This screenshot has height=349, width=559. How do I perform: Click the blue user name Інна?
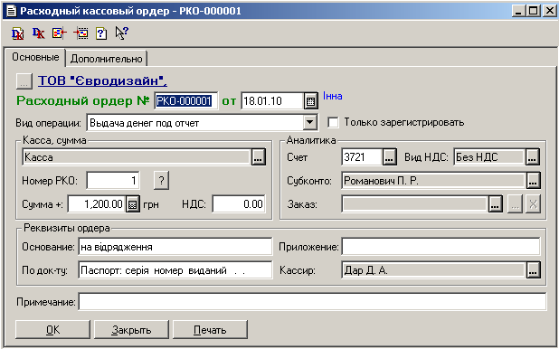(x=333, y=96)
